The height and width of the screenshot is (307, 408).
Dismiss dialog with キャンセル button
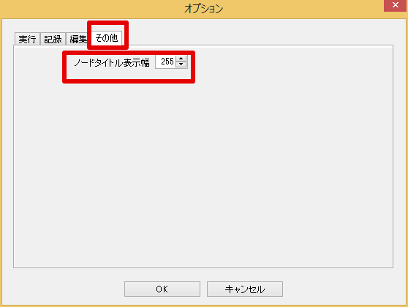[x=245, y=289]
